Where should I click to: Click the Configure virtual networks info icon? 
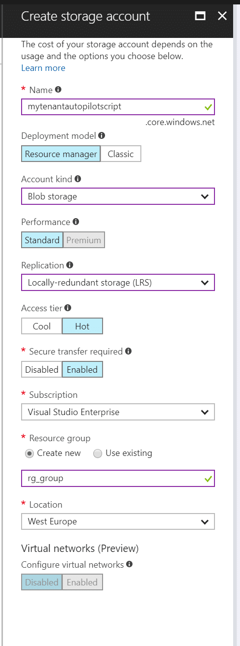pyautogui.click(x=130, y=564)
